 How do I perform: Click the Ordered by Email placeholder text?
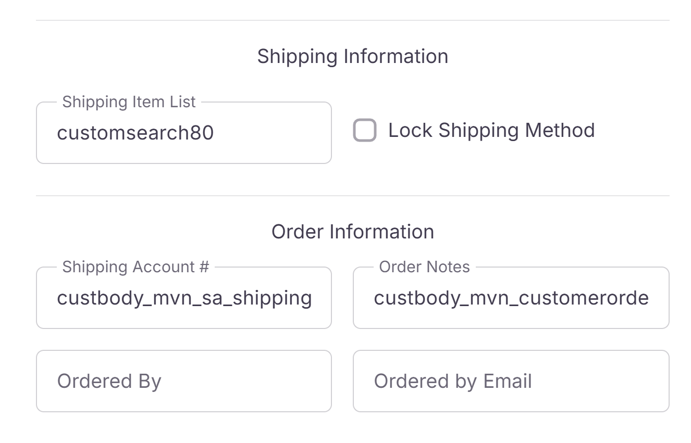[x=452, y=381]
